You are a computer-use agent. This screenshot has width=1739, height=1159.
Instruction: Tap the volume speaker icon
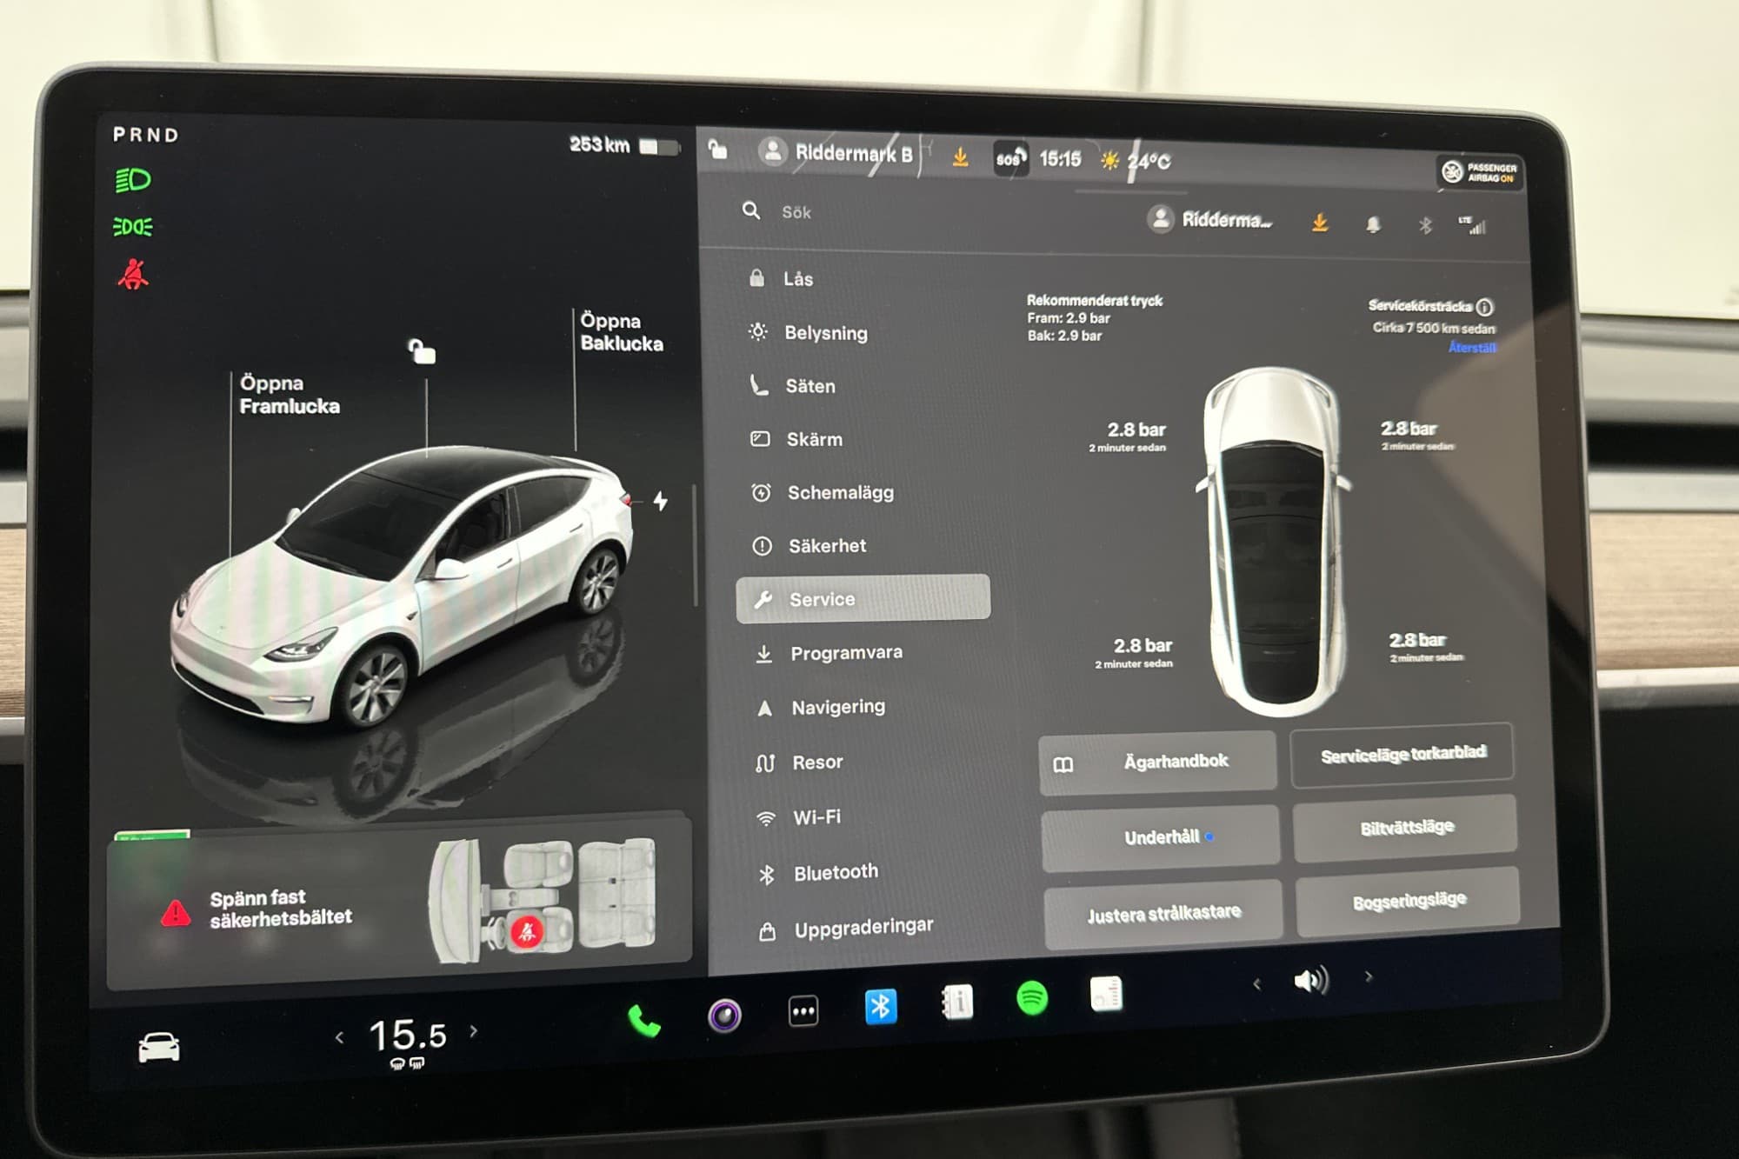(x=1310, y=981)
